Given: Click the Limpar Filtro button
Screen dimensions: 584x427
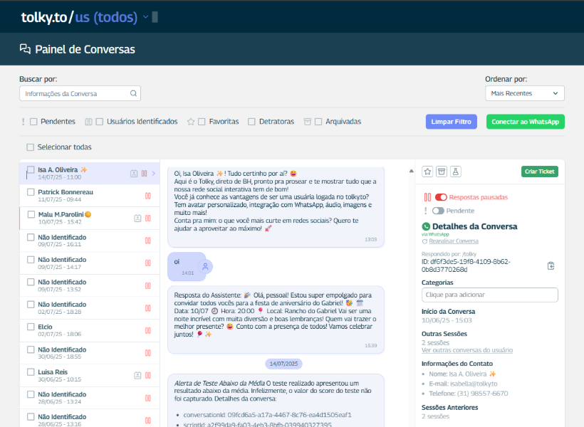Looking at the screenshot, I should tap(451, 122).
